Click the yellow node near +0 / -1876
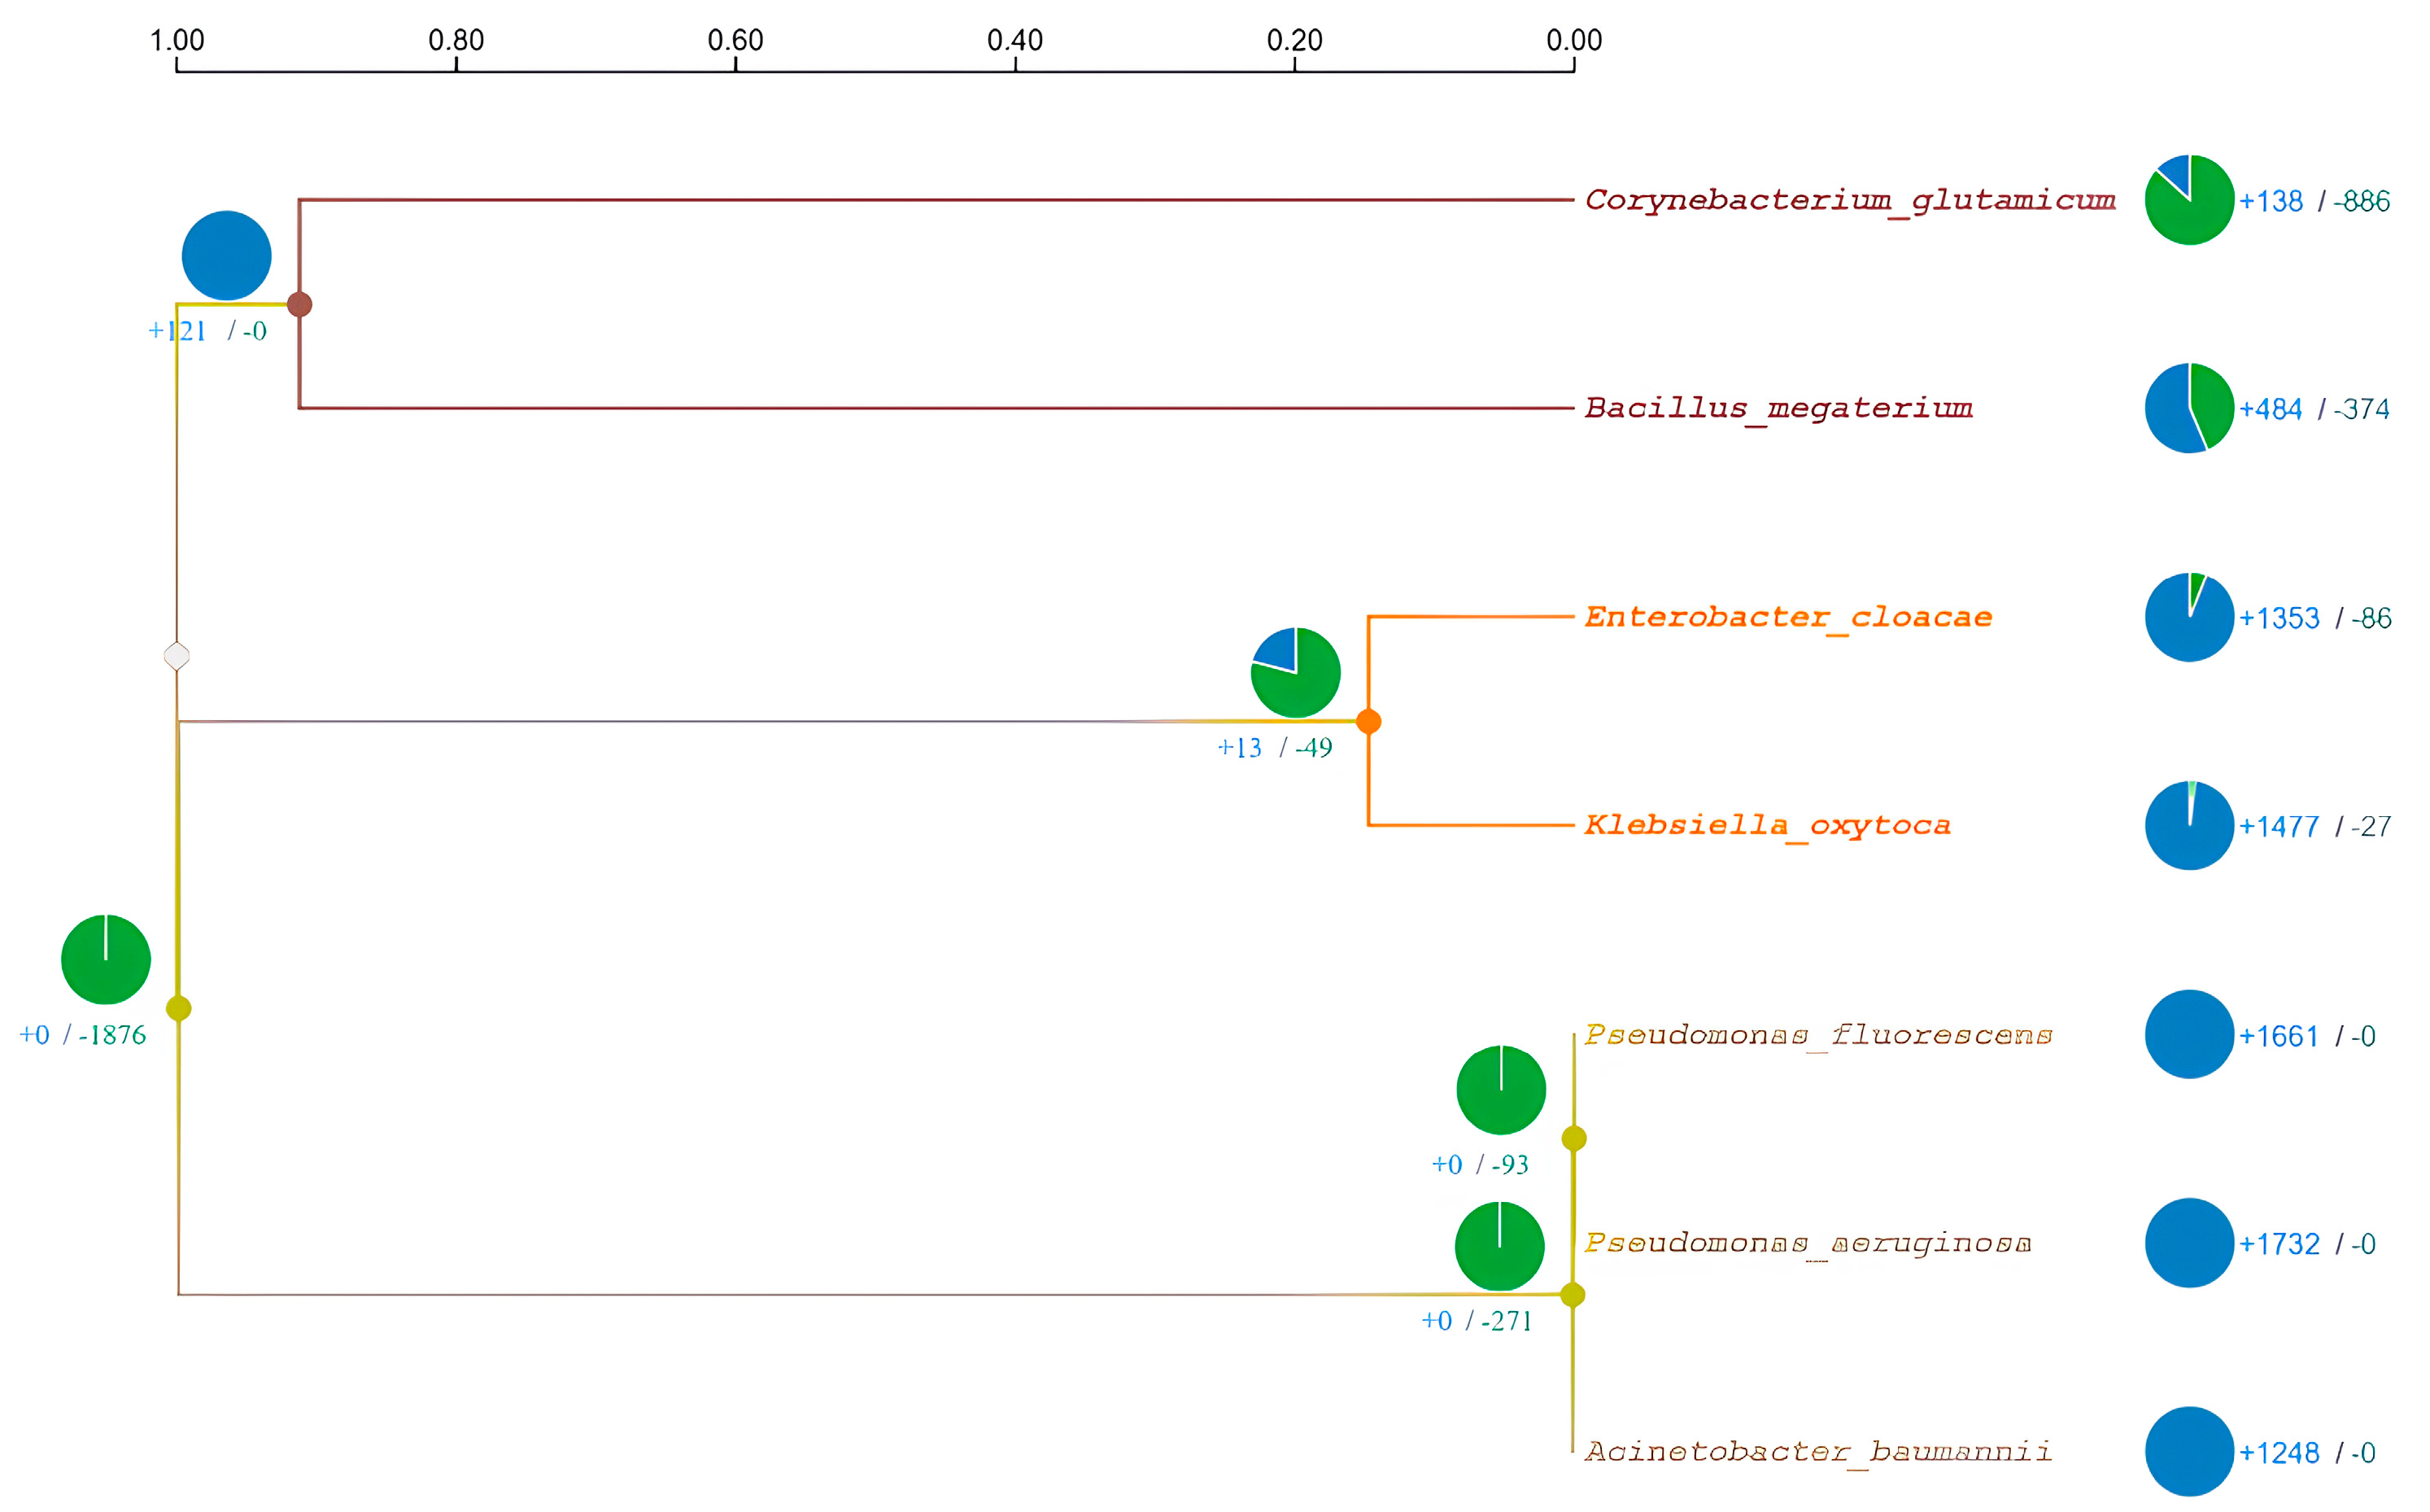The image size is (2430, 1512). [178, 1008]
